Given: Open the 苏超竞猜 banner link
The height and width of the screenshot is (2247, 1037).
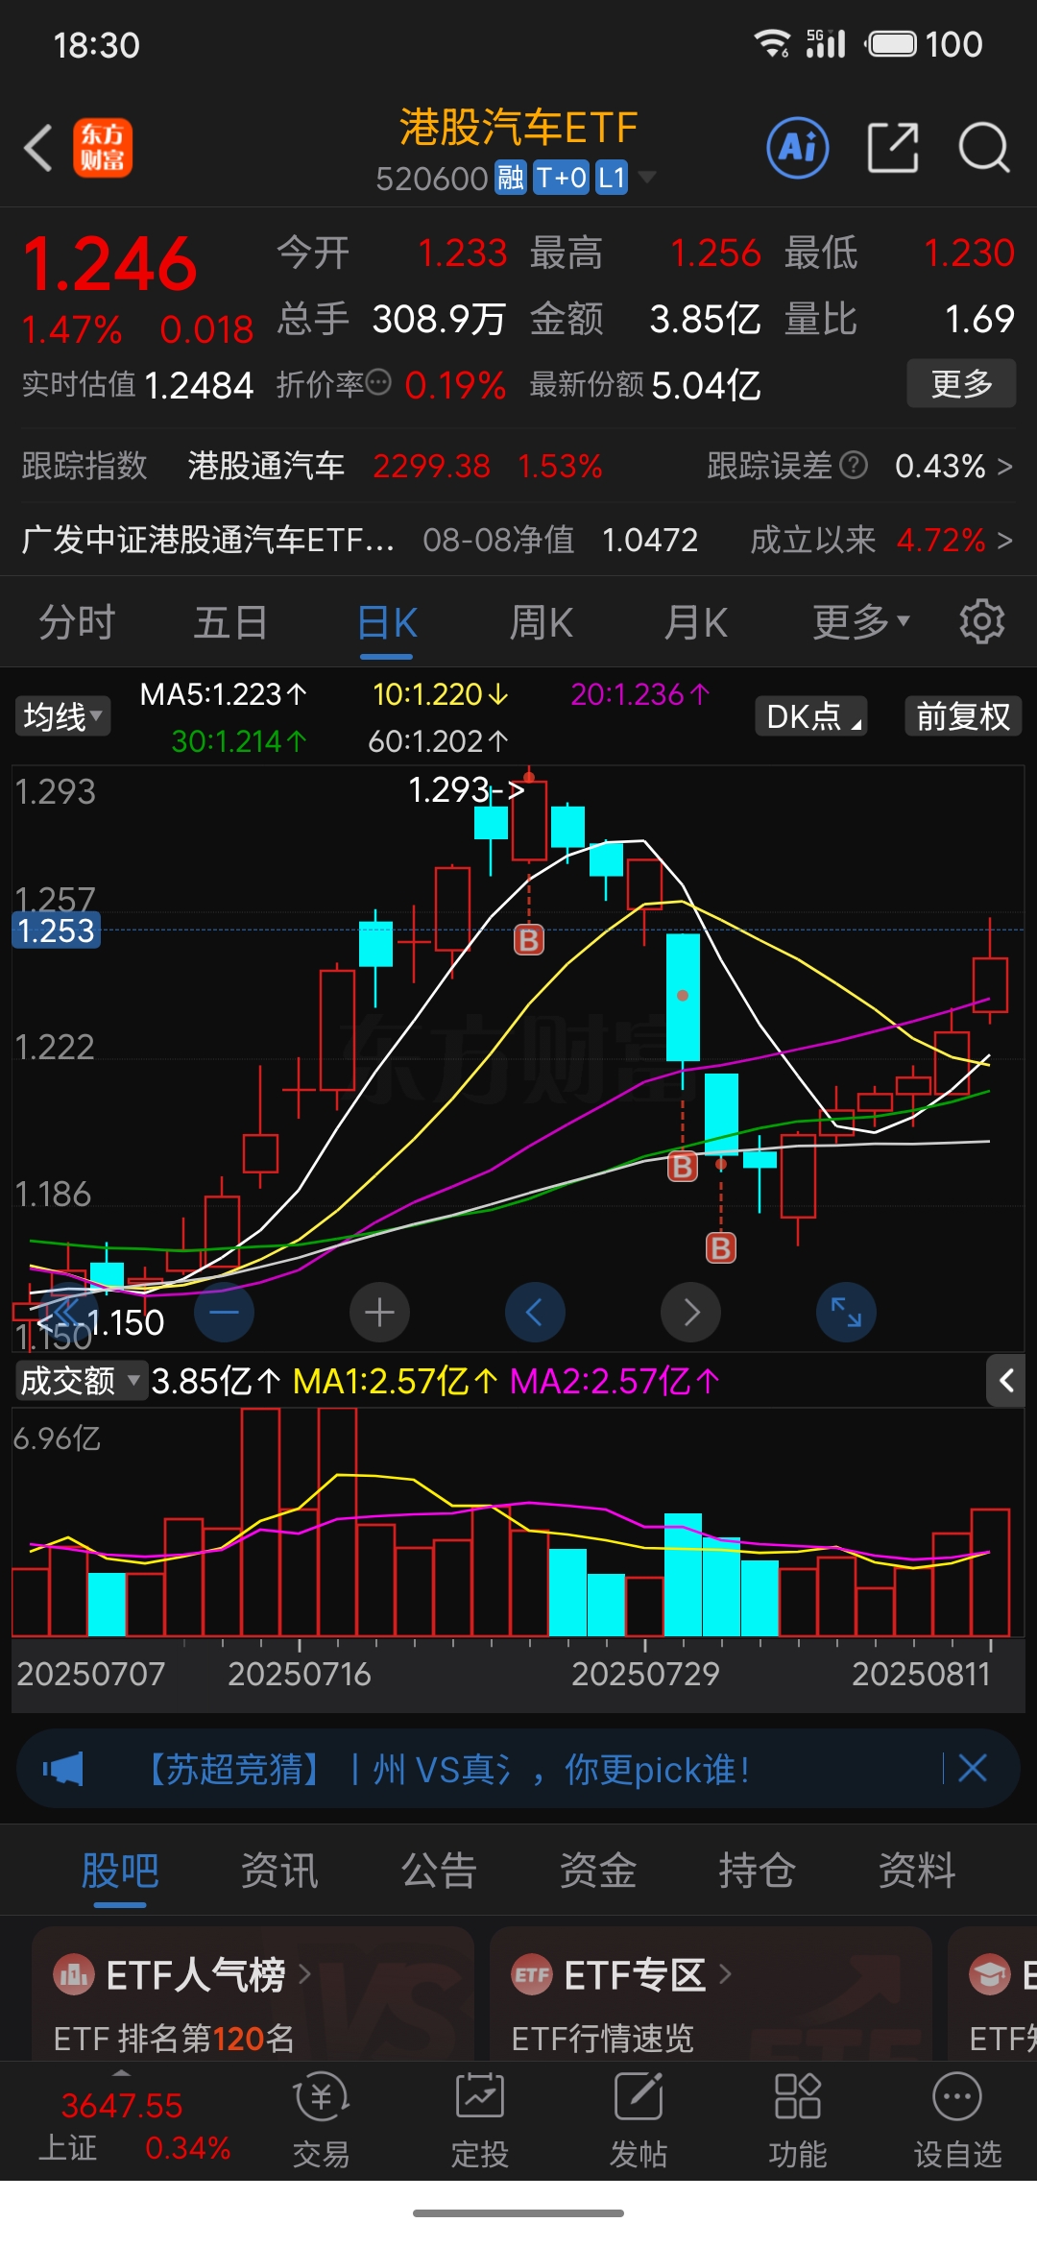Looking at the screenshot, I should tap(446, 1768).
